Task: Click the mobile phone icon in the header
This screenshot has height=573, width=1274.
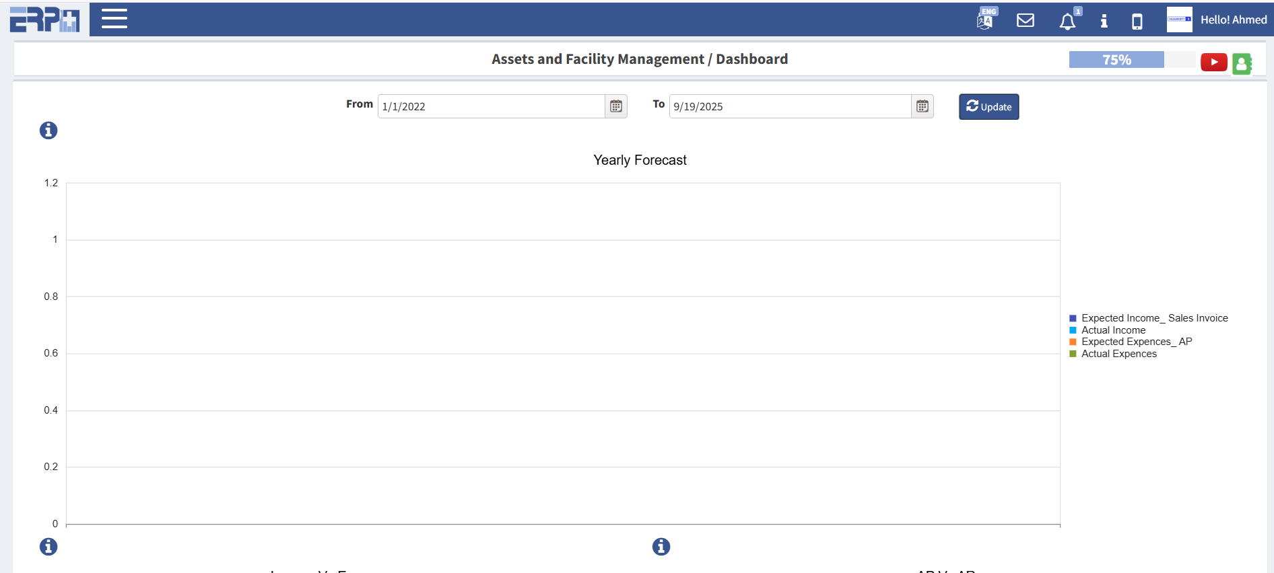Action: (x=1137, y=22)
